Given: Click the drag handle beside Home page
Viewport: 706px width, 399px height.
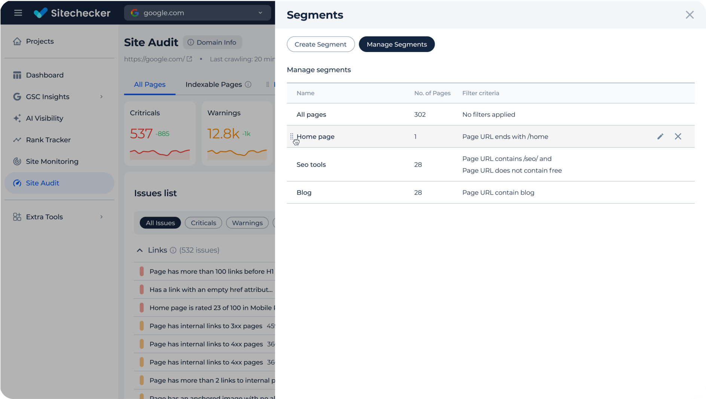Looking at the screenshot, I should tap(292, 136).
